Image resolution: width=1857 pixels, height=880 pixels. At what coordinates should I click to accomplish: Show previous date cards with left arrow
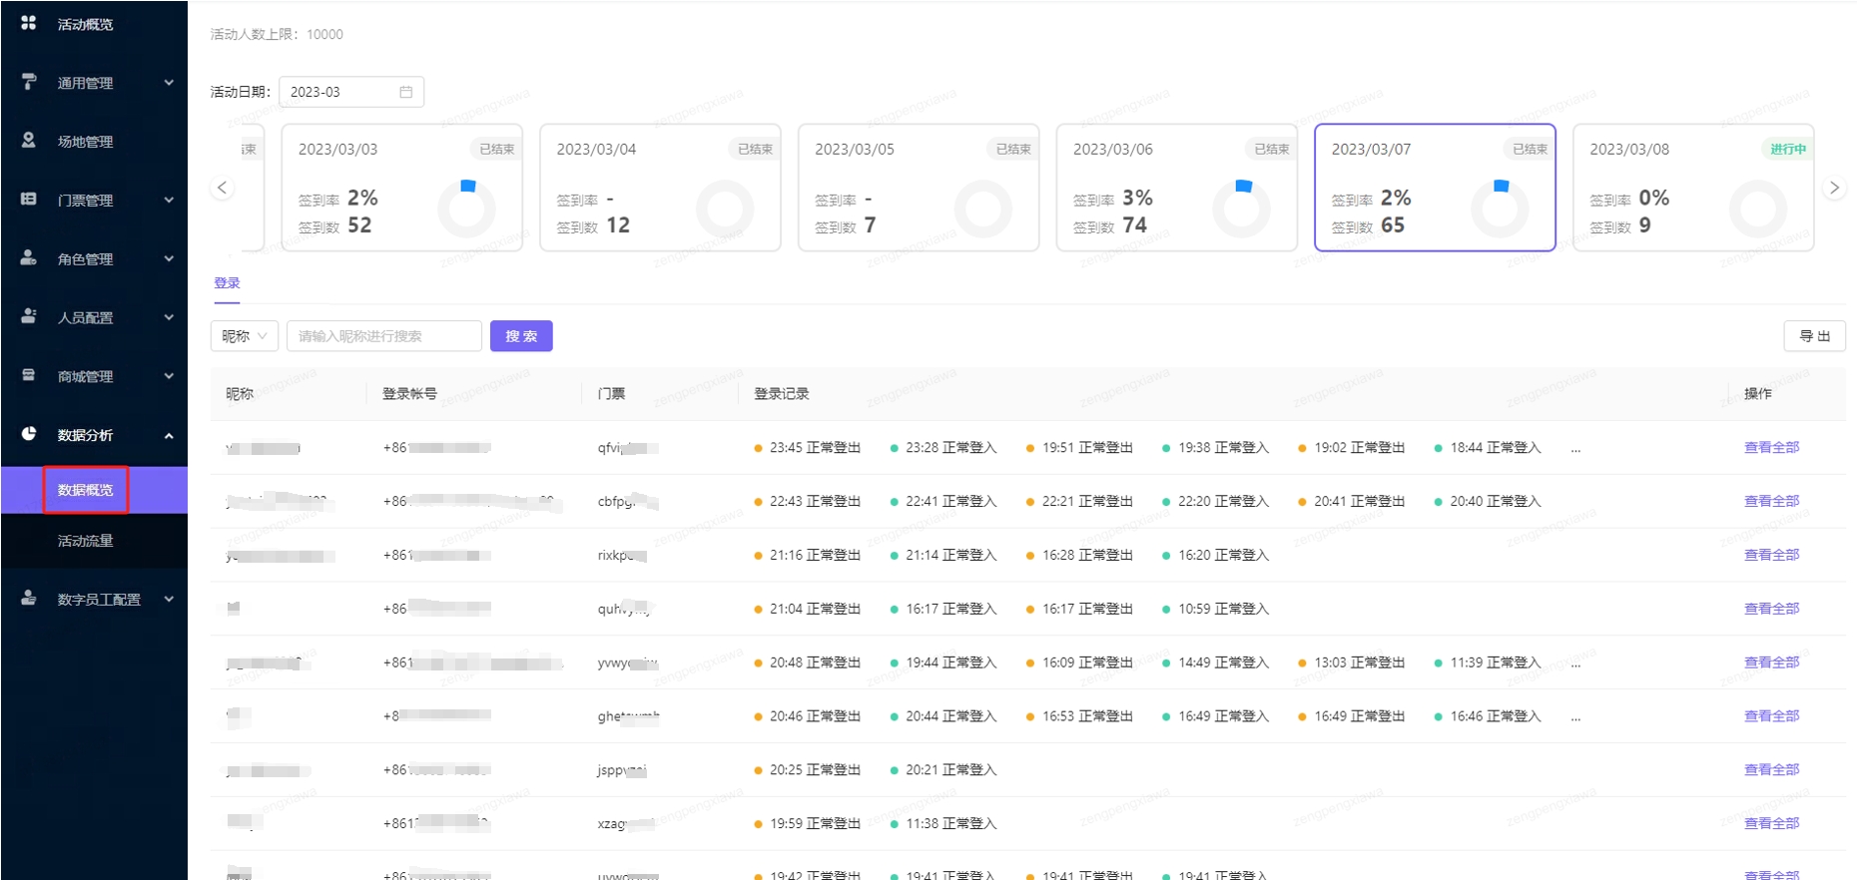click(223, 188)
